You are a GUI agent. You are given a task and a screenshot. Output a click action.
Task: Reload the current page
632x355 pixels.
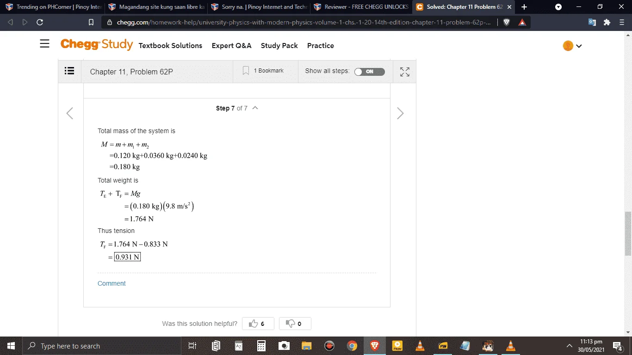[40, 22]
